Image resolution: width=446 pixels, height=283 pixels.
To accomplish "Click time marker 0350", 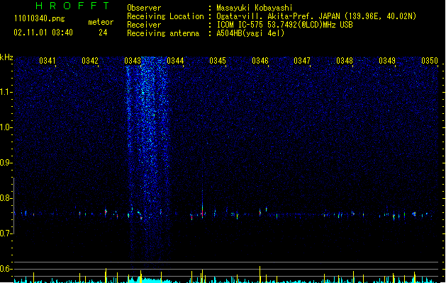I will click(x=430, y=61).
